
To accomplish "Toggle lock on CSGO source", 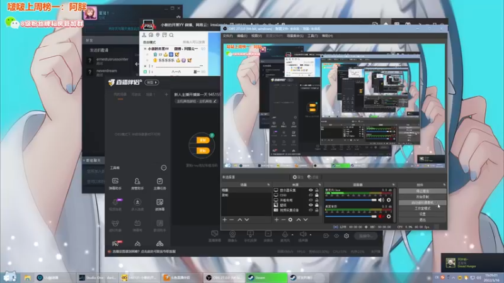I will pos(317,195).
